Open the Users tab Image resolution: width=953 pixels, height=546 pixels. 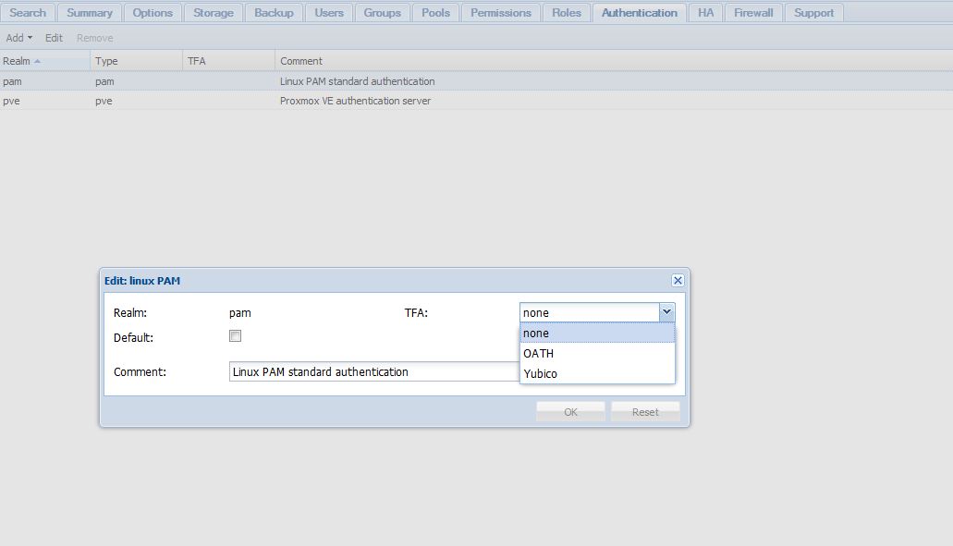328,13
